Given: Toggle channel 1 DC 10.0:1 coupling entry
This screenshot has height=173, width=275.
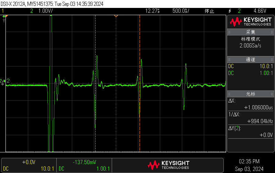Looking at the screenshot, I should pyautogui.click(x=251, y=66).
